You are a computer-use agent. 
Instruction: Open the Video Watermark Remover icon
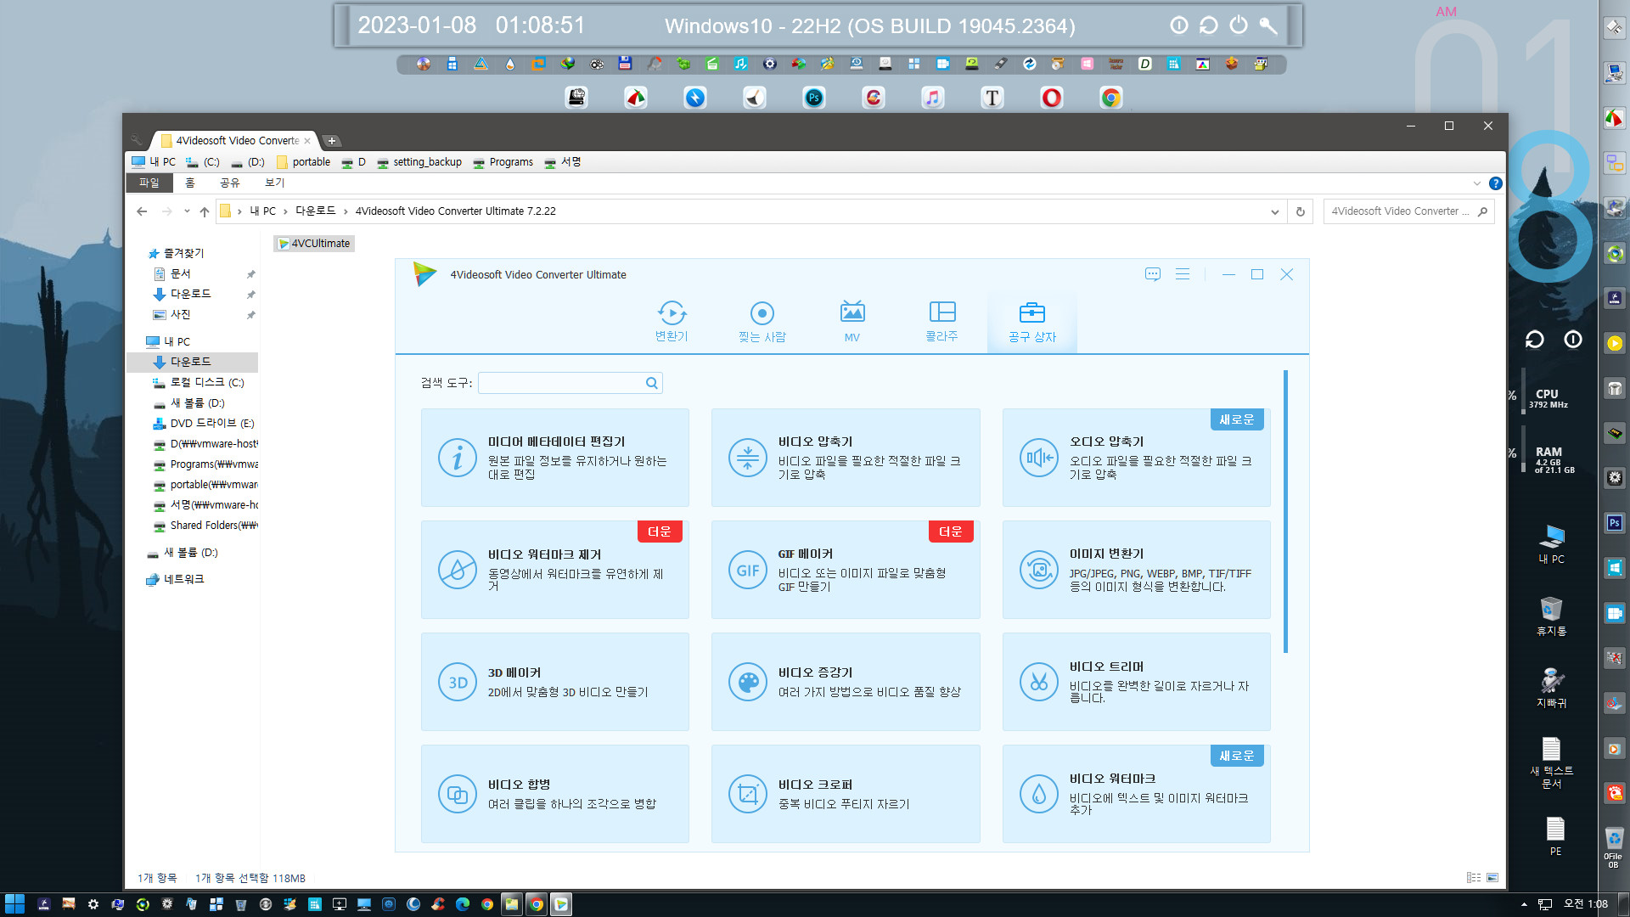458,570
